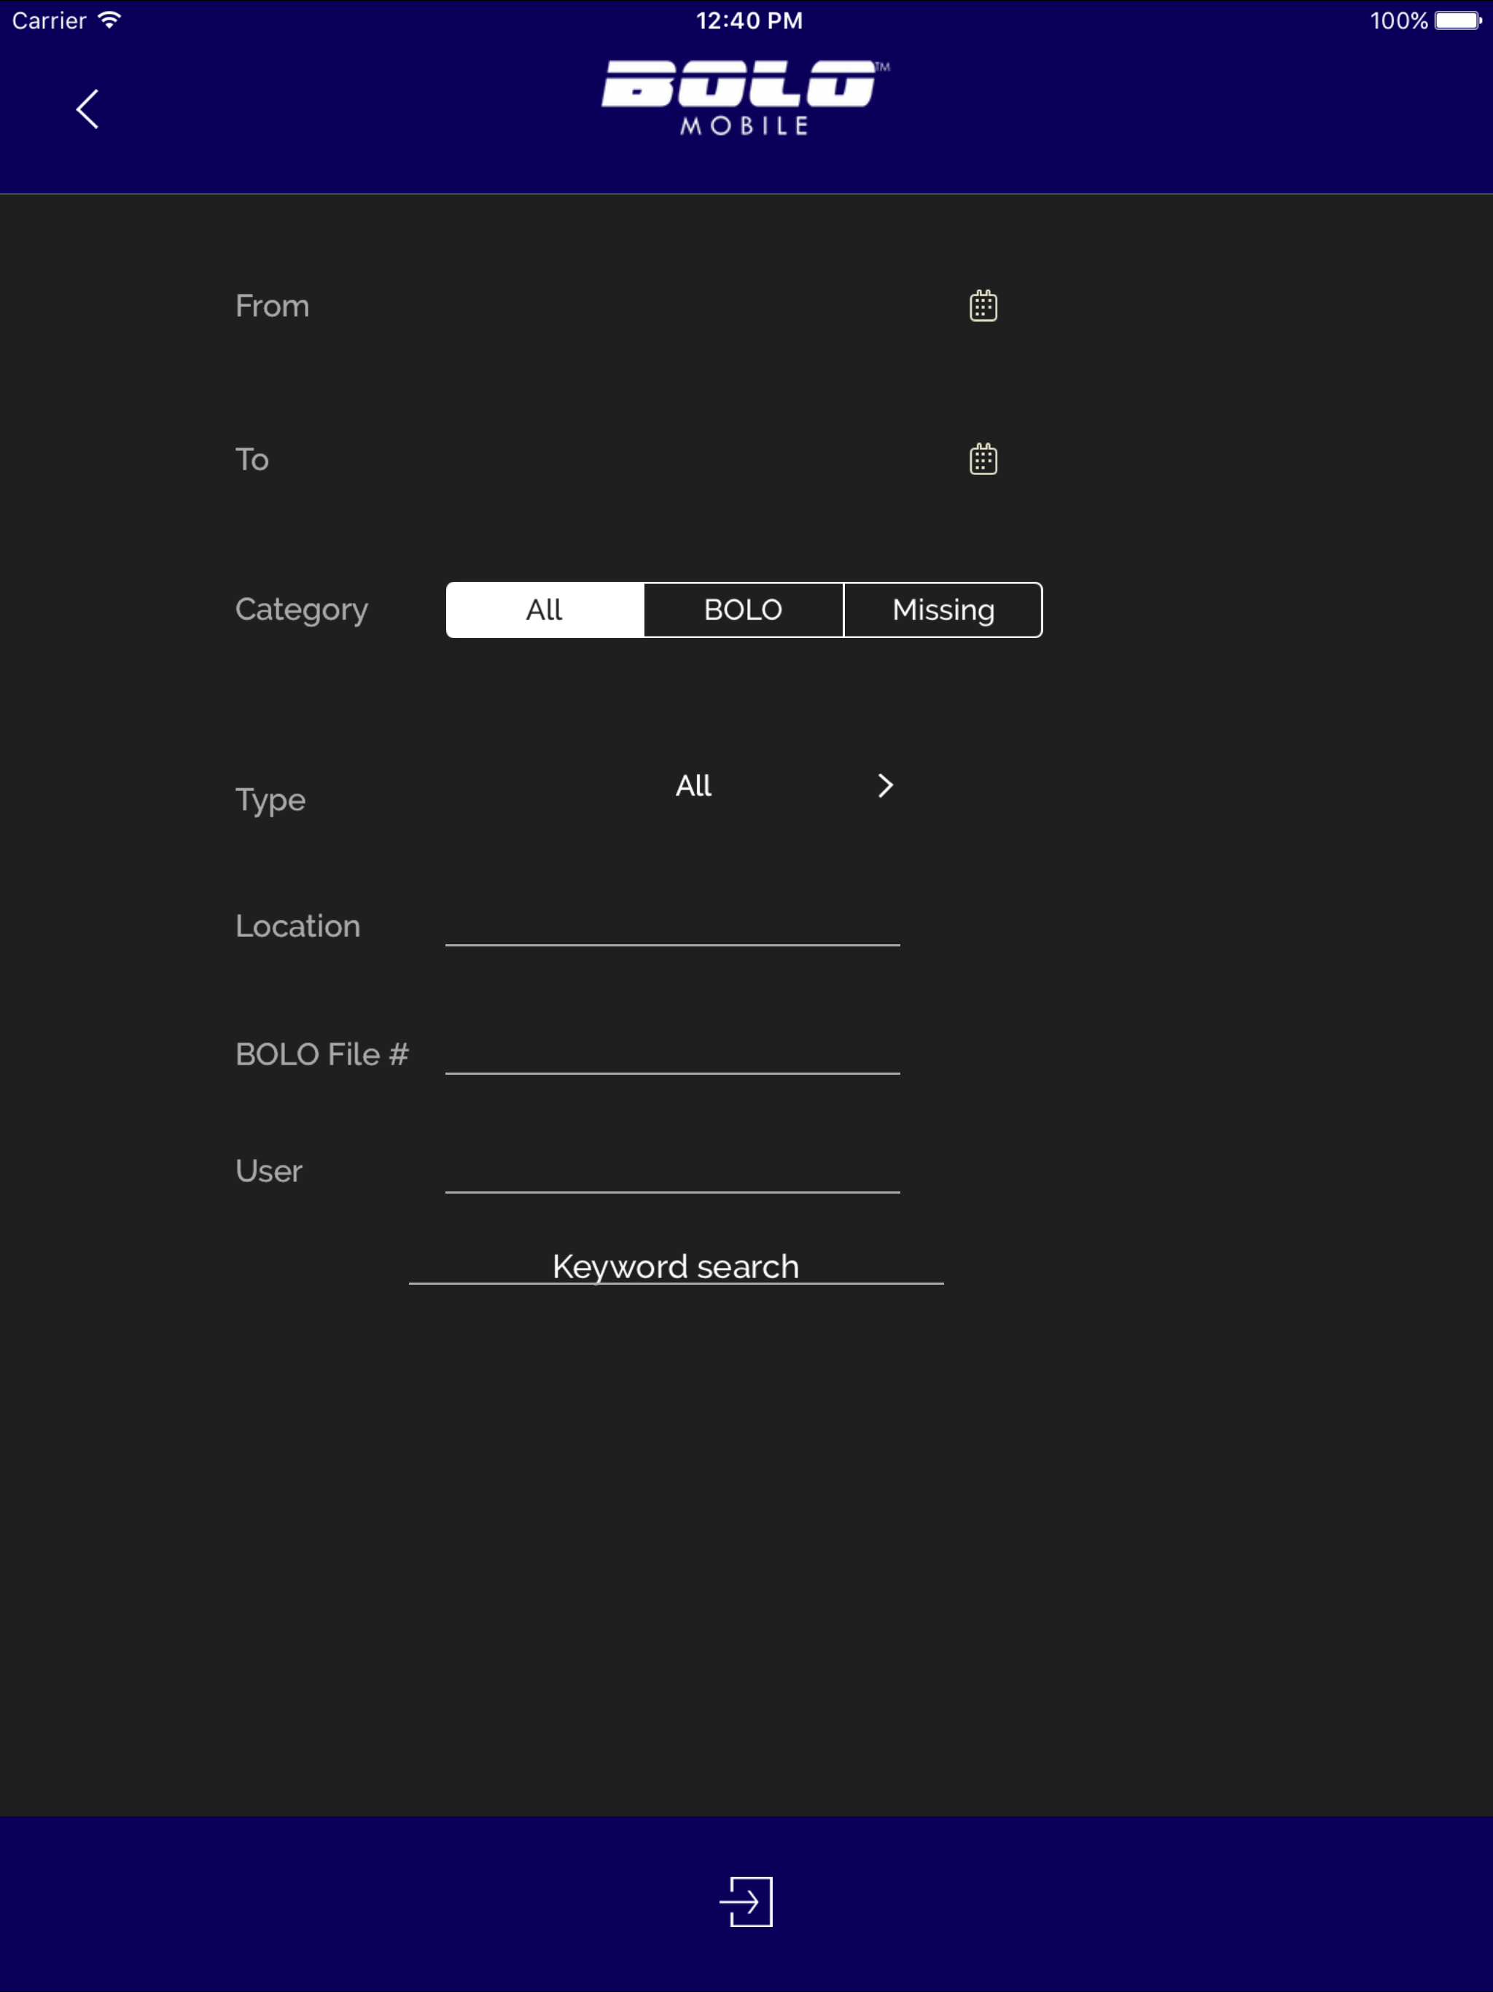Expand the Type chevron arrow
The image size is (1493, 1992).
885,785
